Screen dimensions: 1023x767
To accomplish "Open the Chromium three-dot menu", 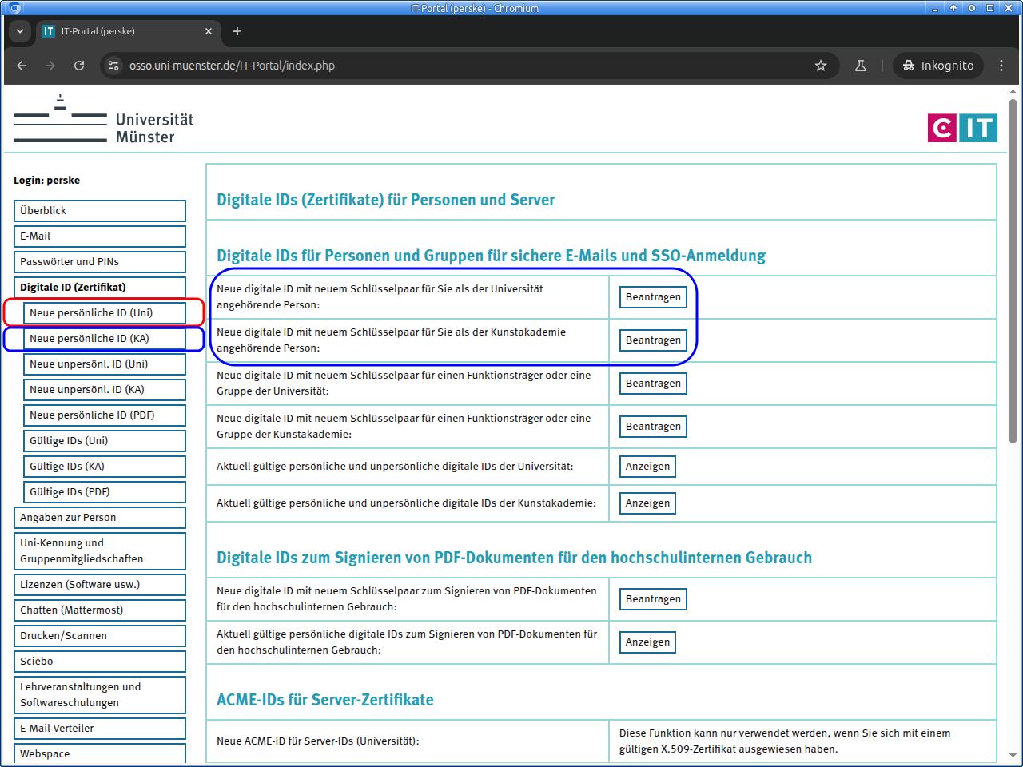I will click(x=1001, y=66).
